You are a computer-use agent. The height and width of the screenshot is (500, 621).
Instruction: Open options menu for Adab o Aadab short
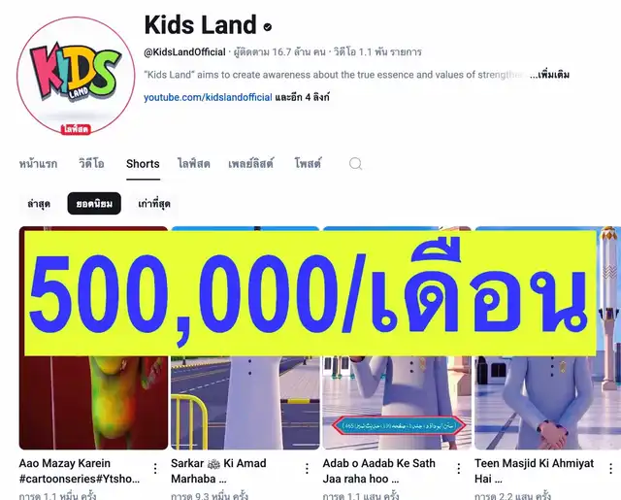(459, 469)
